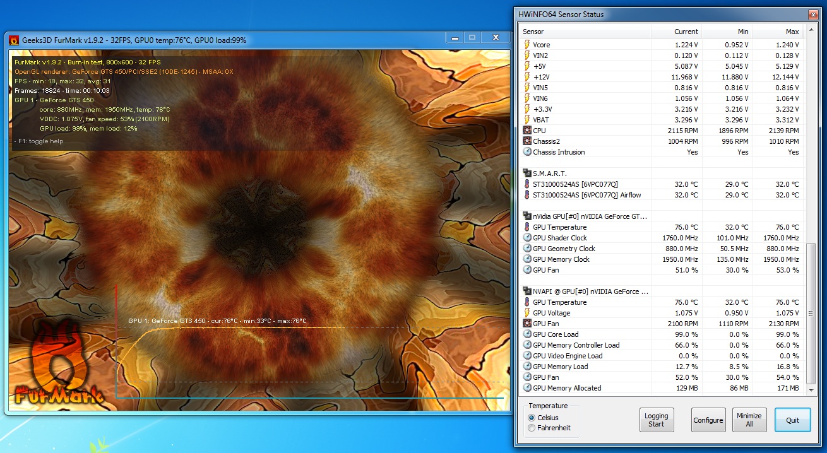The width and height of the screenshot is (827, 453).
Task: Start sensor logging with Logging Start
Action: (656, 420)
